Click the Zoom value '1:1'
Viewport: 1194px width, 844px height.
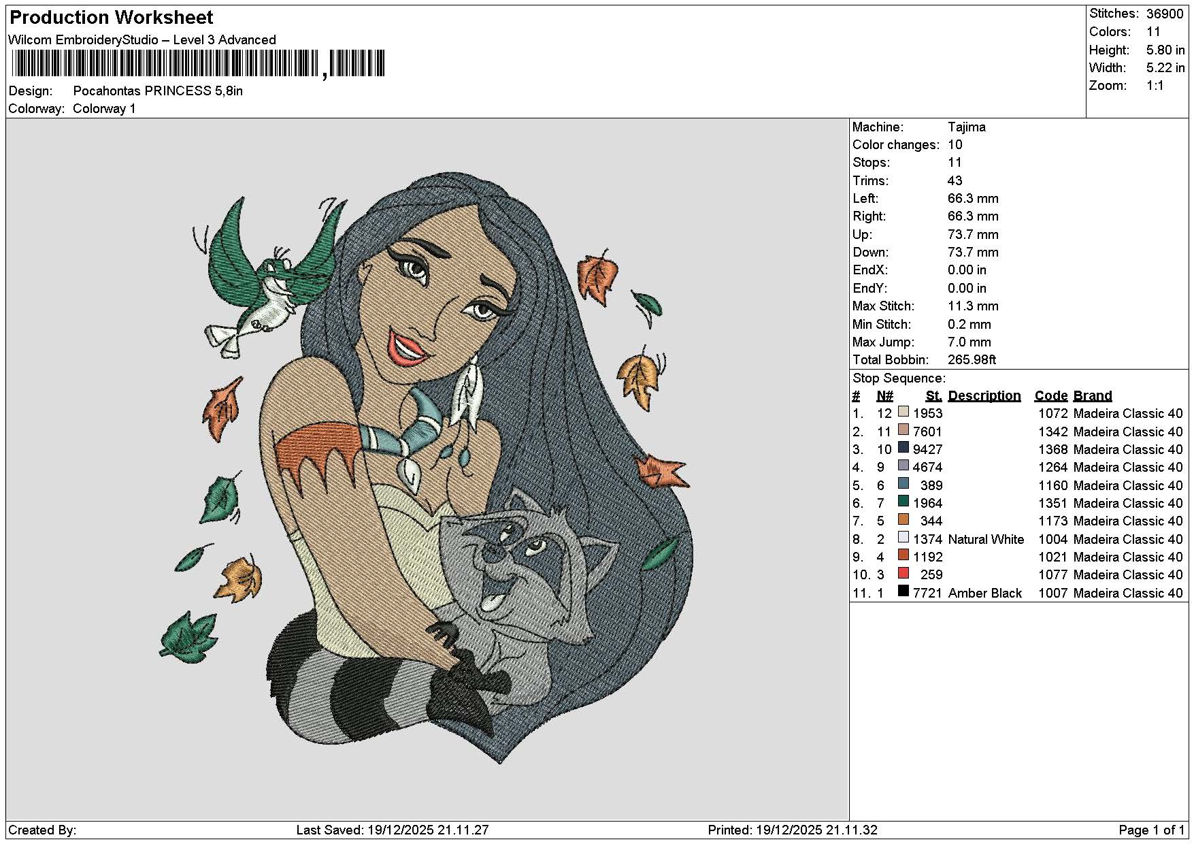(x=1155, y=86)
